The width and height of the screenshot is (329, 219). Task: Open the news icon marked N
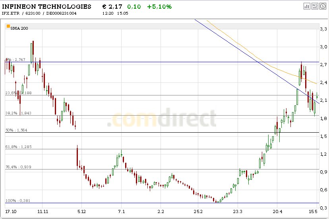tap(315, 6)
